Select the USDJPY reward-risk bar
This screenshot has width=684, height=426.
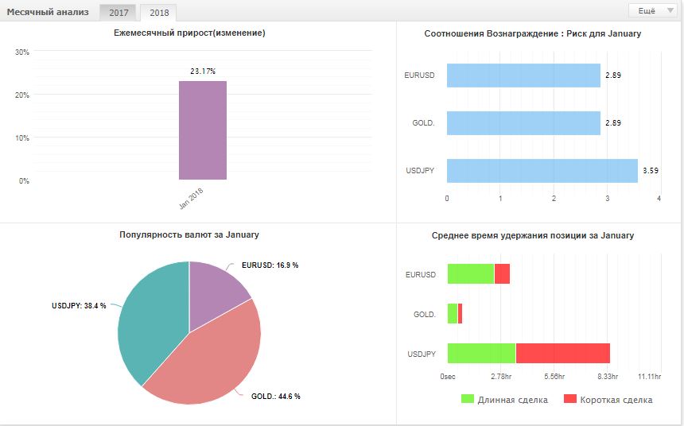click(542, 171)
